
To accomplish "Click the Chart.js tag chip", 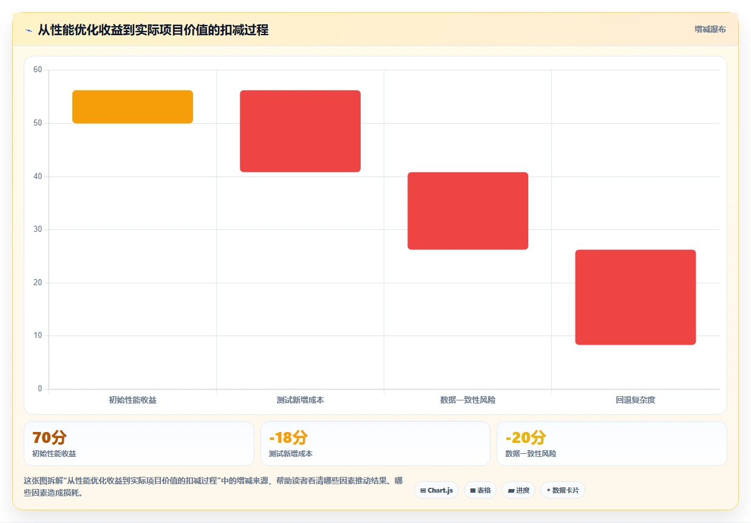I will [x=437, y=490].
